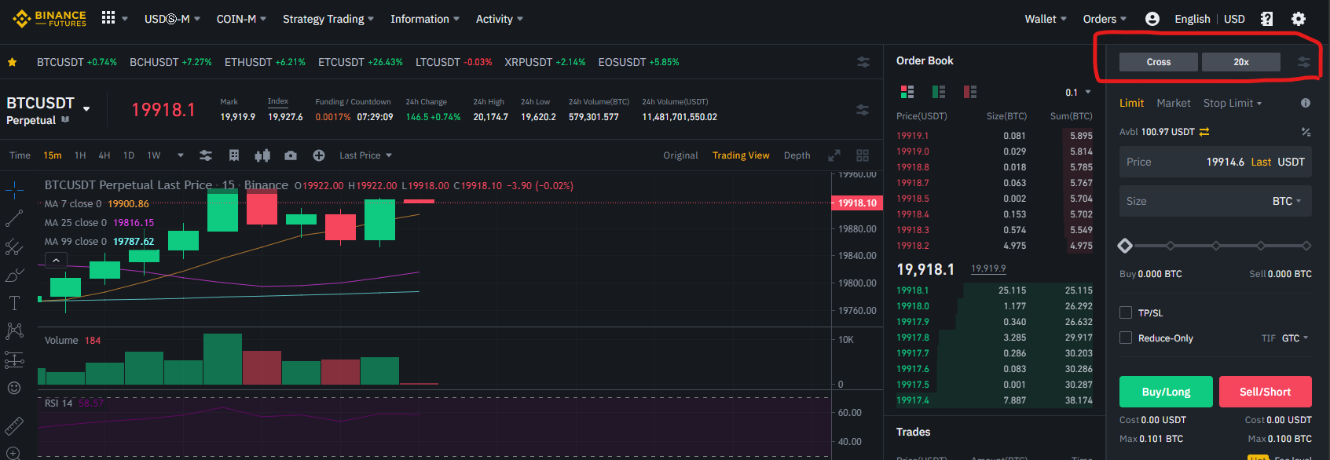
Task: Select the prediction and measurement tool
Action: [14, 360]
